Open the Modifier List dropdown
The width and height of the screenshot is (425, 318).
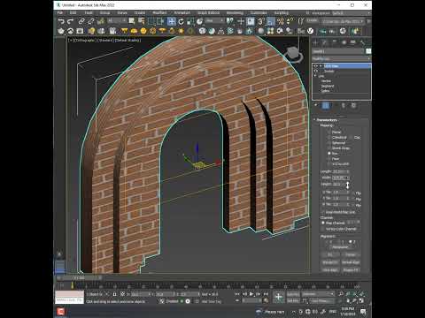(342, 59)
